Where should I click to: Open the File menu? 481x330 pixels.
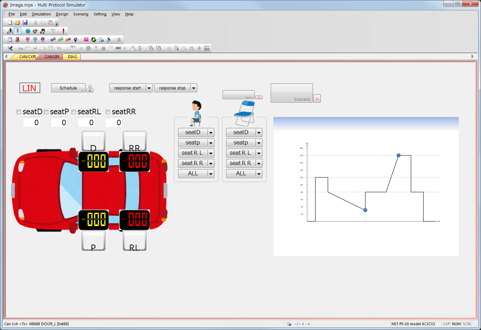[12, 14]
